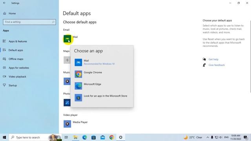Click the microphone tray icon
Image resolution: width=251 pixels, height=141 pixels.
coord(212,137)
